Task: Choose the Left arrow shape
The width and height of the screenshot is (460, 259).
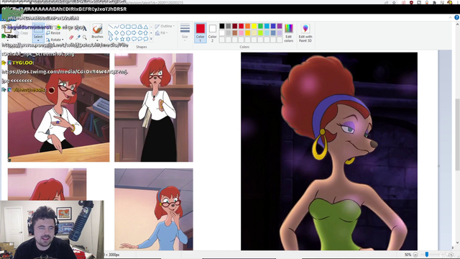Action: point(140,33)
